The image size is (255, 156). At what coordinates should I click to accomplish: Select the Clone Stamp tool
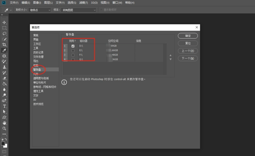click(4, 67)
